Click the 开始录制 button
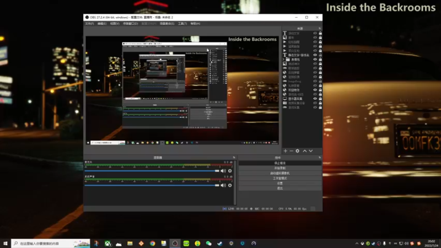The width and height of the screenshot is (441, 248). pyautogui.click(x=280, y=168)
